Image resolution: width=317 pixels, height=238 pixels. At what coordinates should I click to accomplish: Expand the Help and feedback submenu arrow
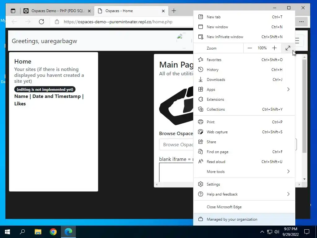coord(288,194)
